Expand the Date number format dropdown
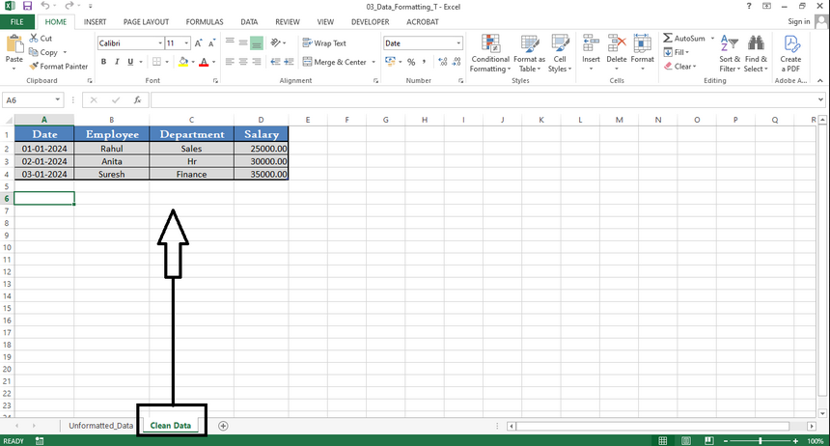830x446 pixels. [458, 43]
